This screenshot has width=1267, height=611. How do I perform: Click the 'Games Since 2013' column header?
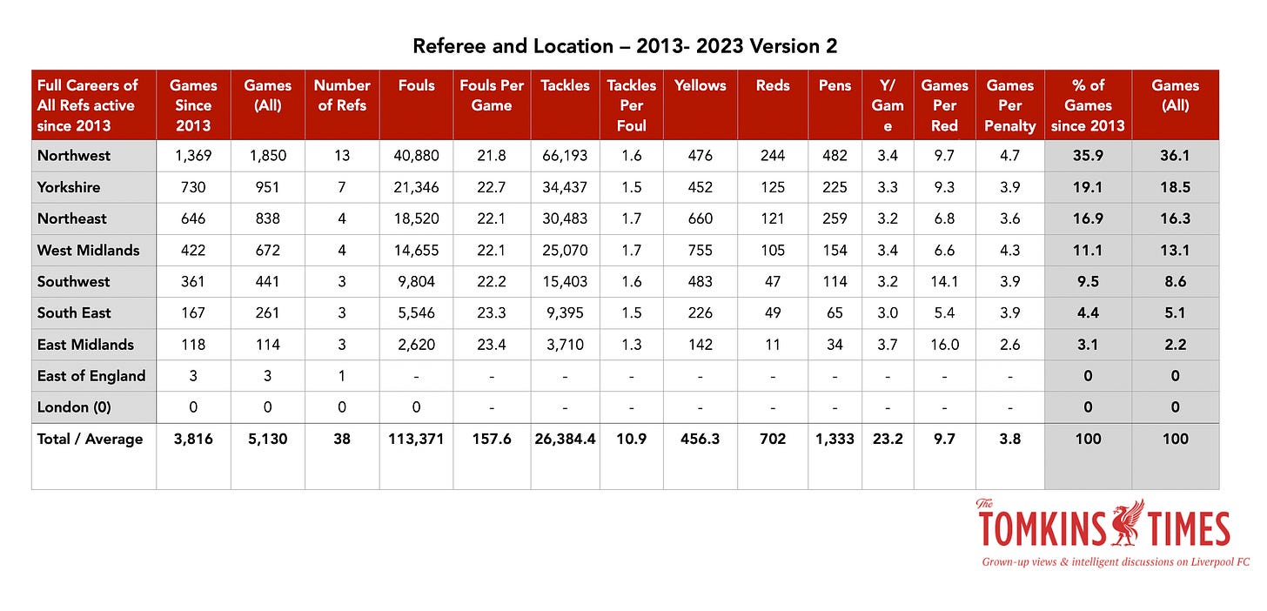(x=193, y=105)
